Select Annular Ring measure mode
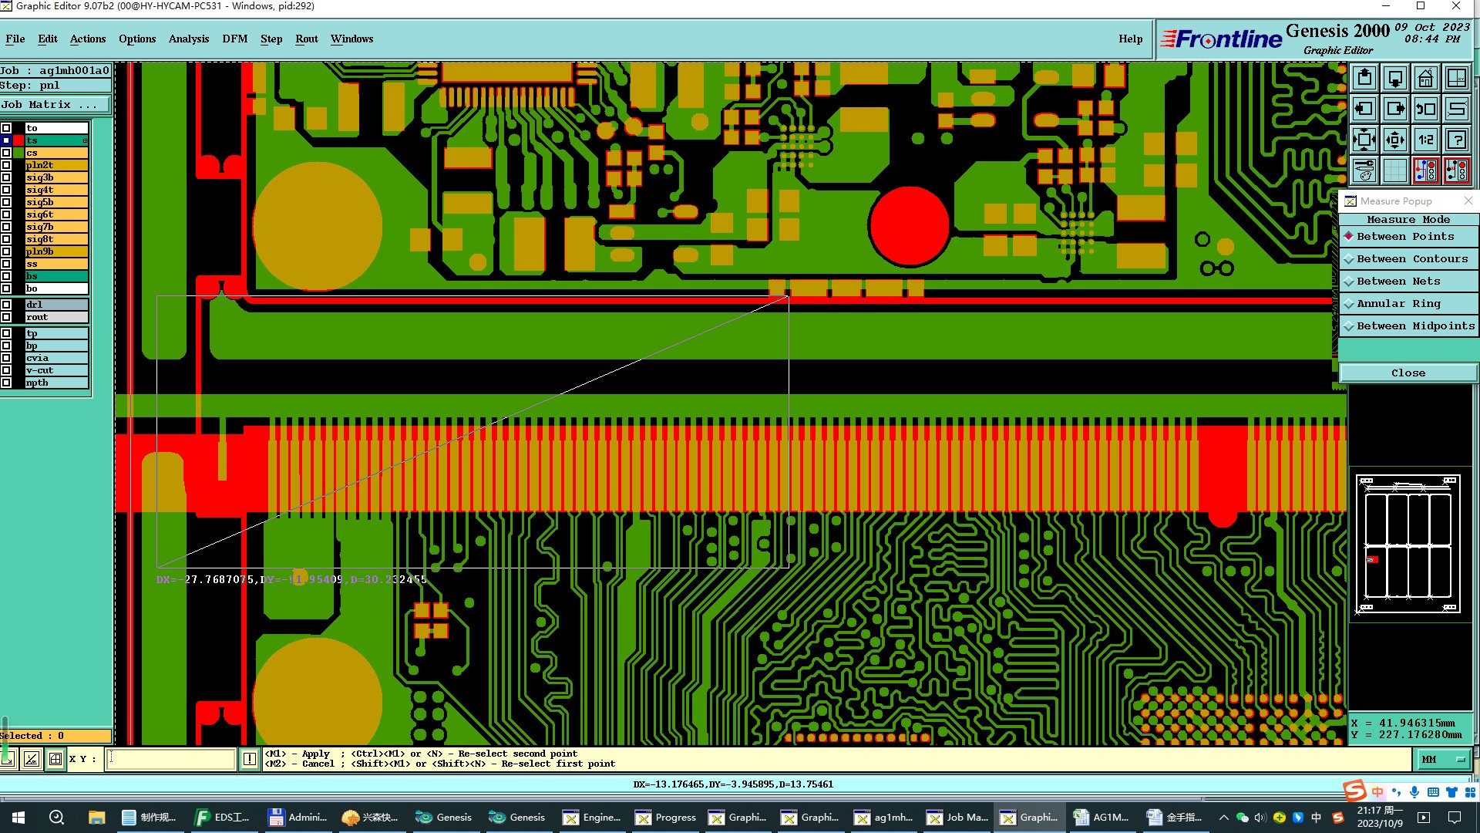Screen dimensions: 1480x833 pyautogui.click(x=1398, y=304)
